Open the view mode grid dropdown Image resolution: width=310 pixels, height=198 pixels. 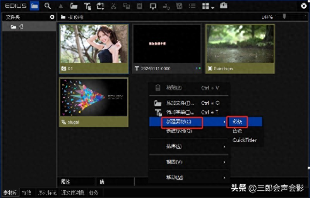click(208, 6)
